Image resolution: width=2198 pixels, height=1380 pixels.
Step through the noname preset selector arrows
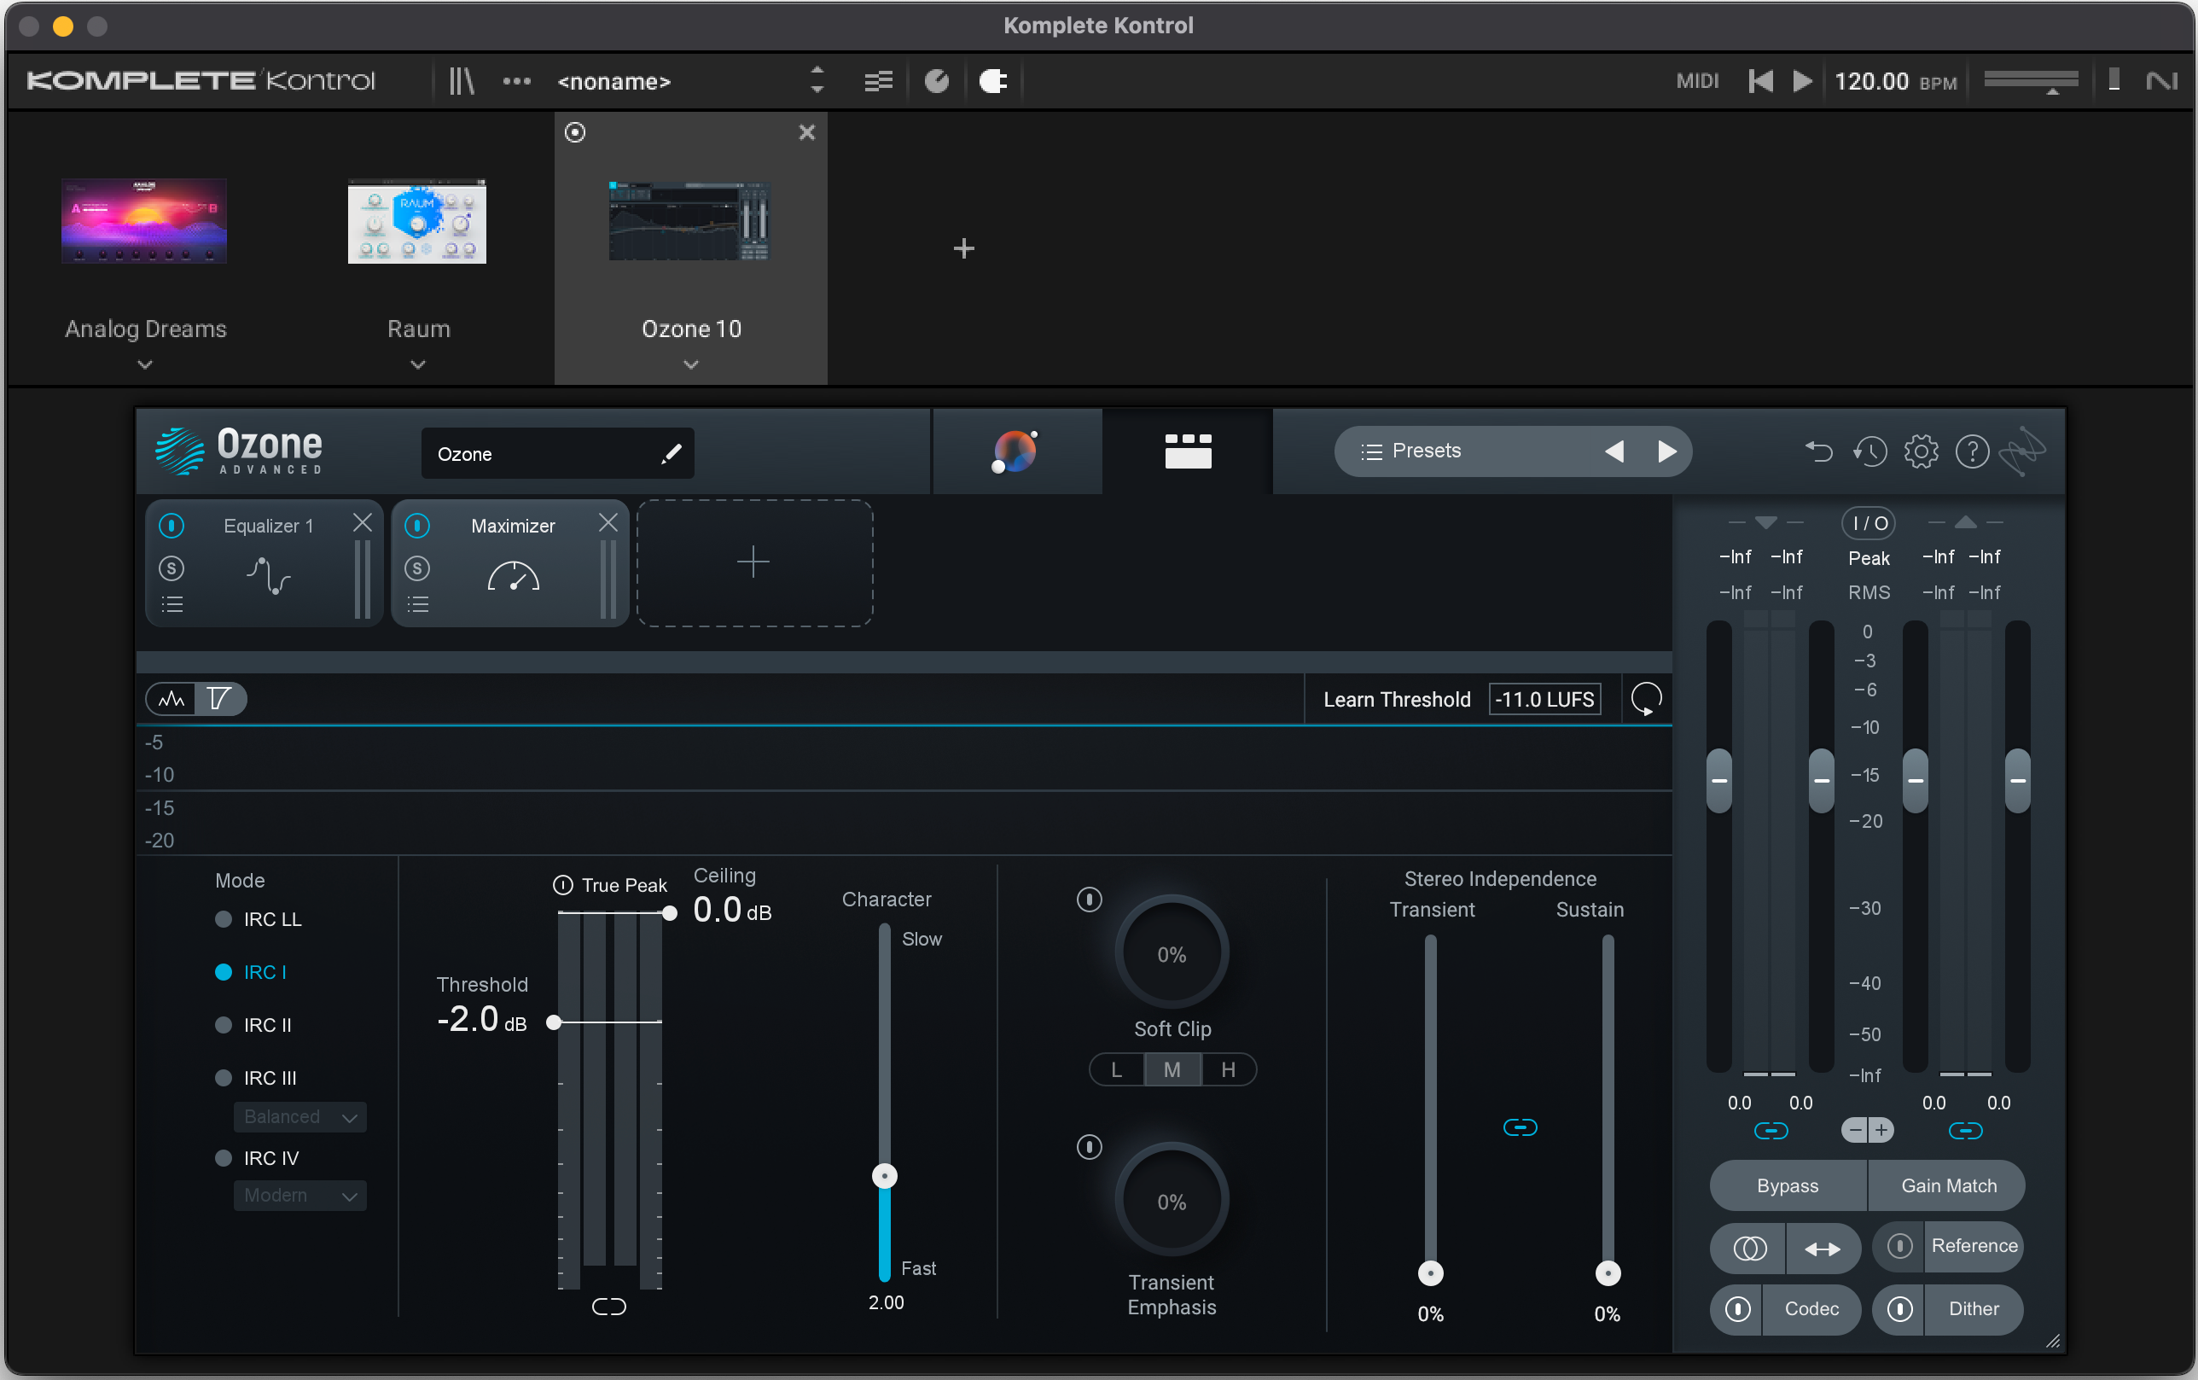pos(817,80)
